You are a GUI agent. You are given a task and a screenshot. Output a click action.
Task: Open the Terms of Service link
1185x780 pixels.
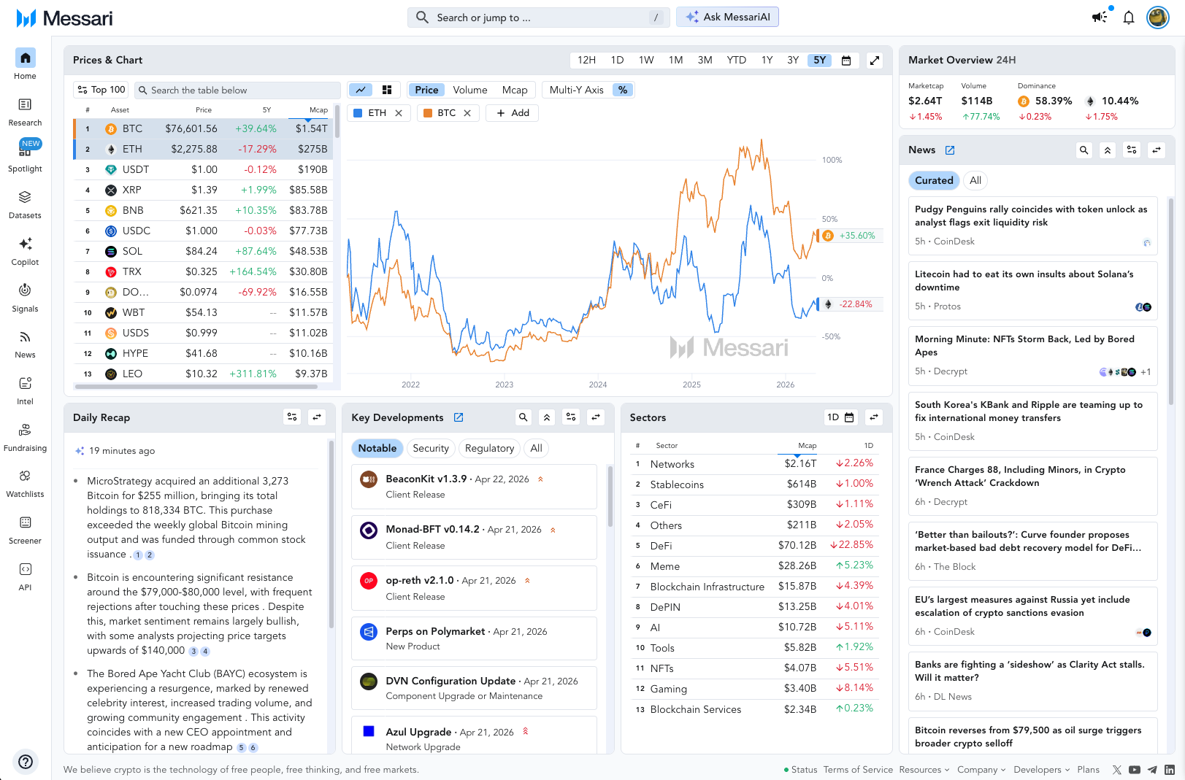[858, 770]
